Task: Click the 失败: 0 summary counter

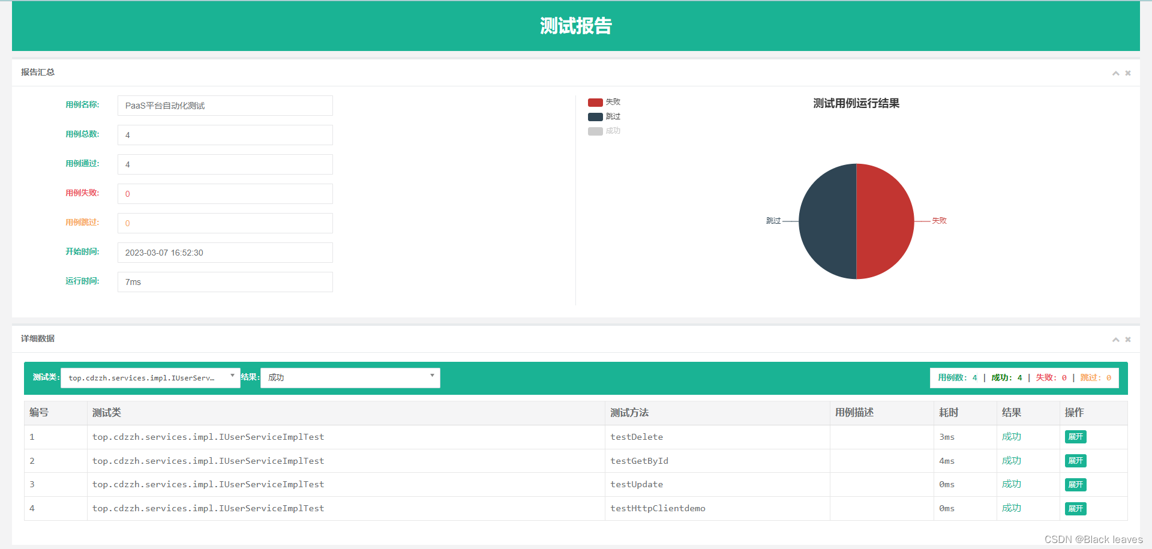Action: [x=1051, y=378]
